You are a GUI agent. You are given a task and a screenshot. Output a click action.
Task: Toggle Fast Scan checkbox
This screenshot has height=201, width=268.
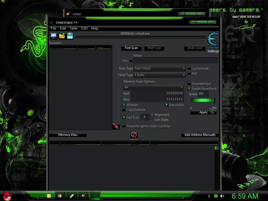coord(124,117)
